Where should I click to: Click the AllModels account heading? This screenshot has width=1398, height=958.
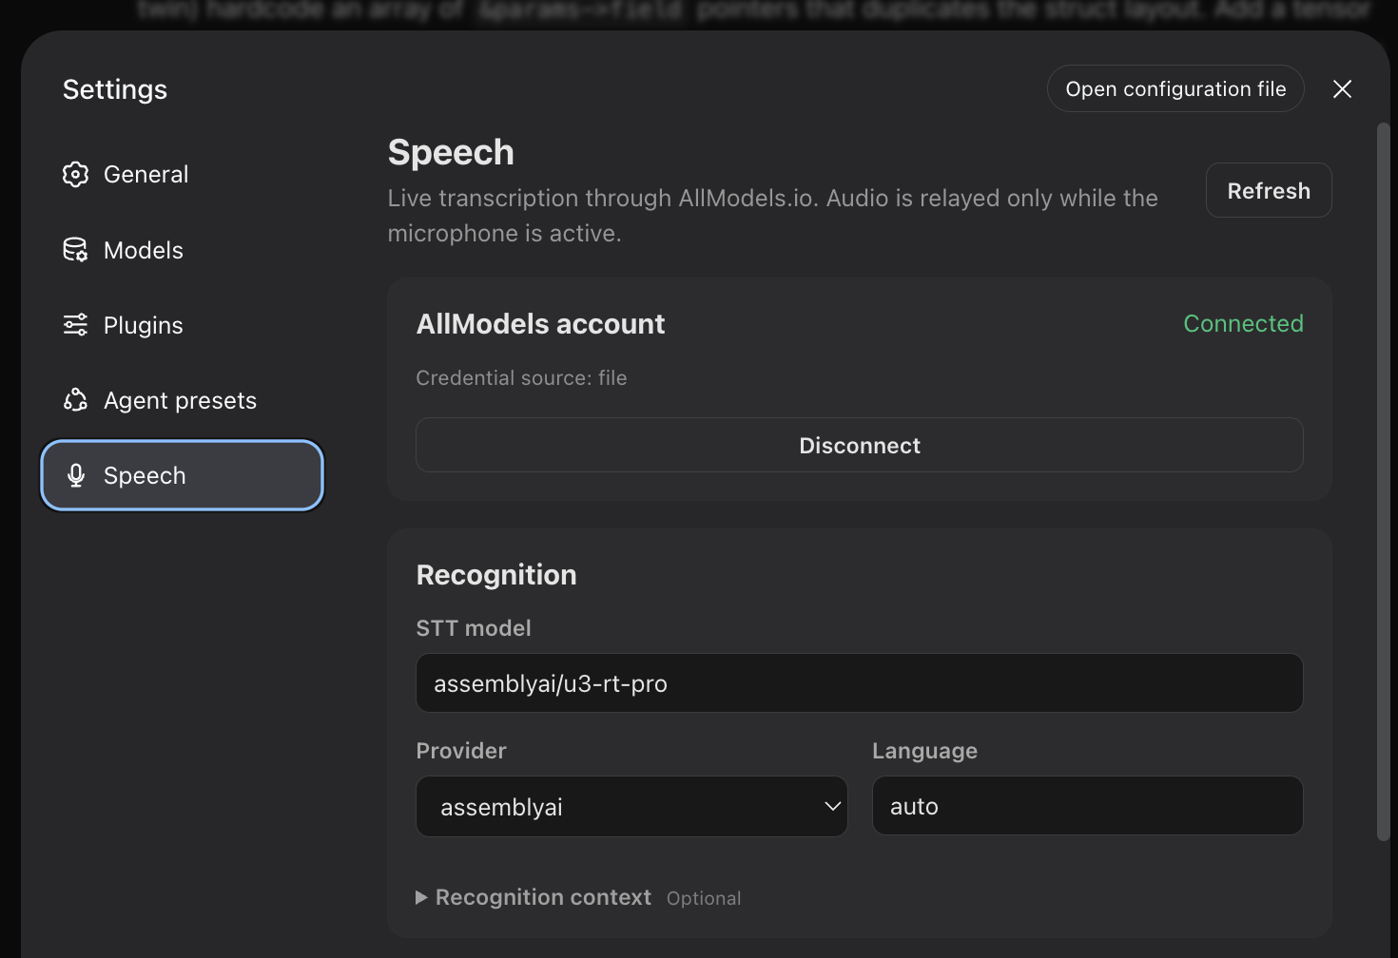click(x=540, y=324)
